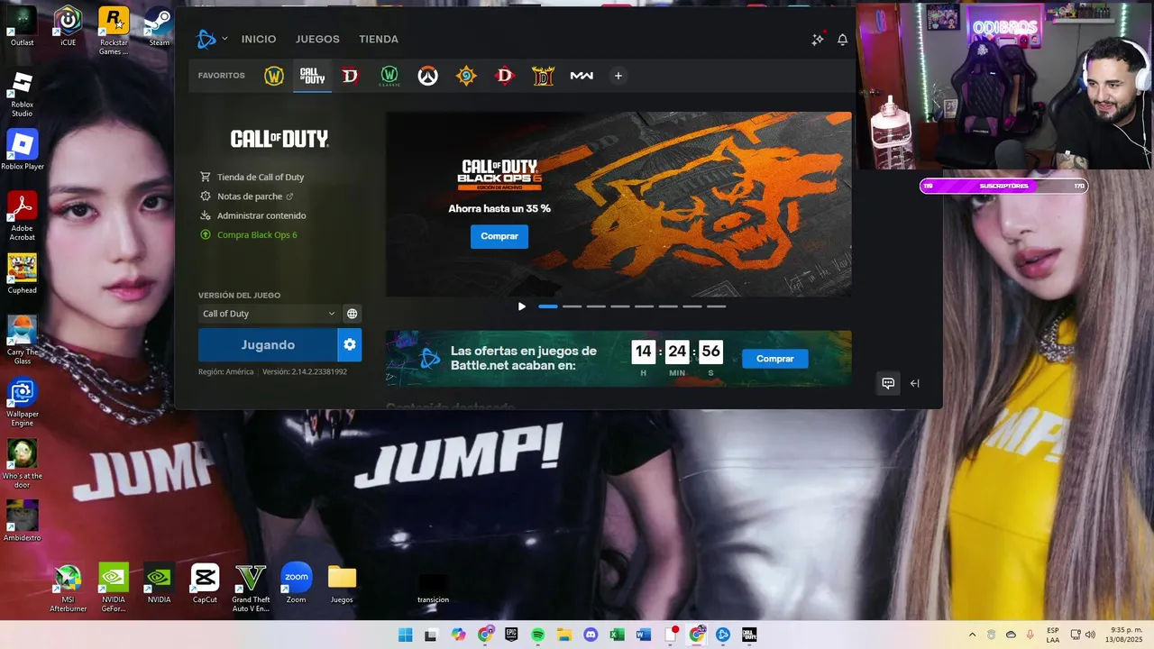Open Roblox Player desktop shortcut
The image size is (1154, 649).
(22, 150)
